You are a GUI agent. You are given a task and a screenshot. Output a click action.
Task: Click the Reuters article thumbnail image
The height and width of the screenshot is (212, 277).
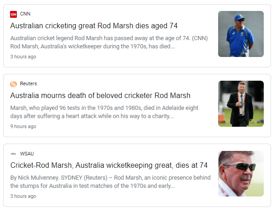click(x=240, y=103)
